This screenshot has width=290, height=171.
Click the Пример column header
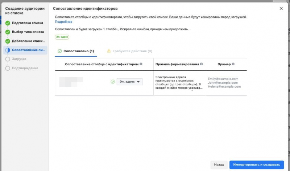pyautogui.click(x=224, y=64)
